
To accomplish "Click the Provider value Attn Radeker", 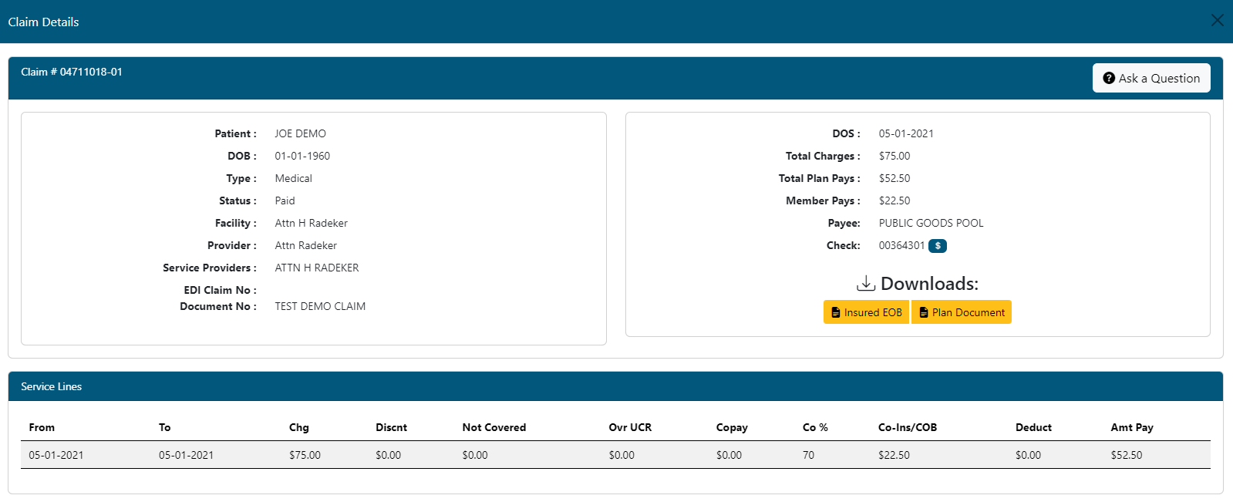I will coord(306,245).
